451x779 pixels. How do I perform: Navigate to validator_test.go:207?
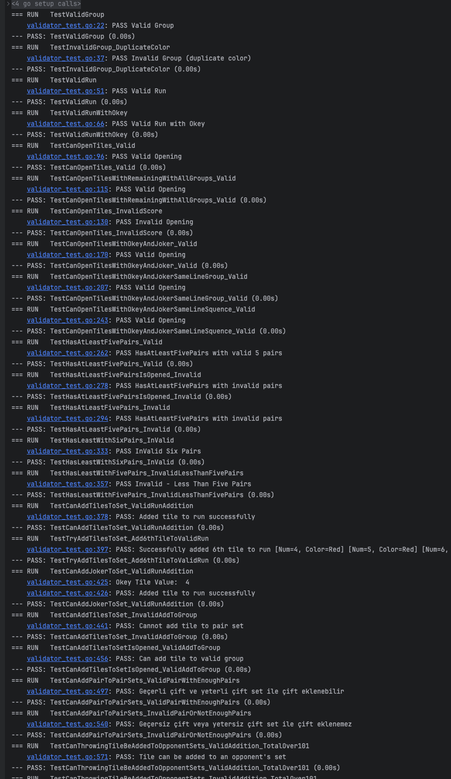pyautogui.click(x=67, y=287)
